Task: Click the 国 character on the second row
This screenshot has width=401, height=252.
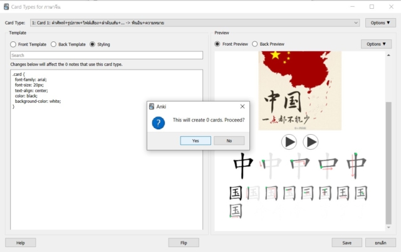Action: pos(236,211)
